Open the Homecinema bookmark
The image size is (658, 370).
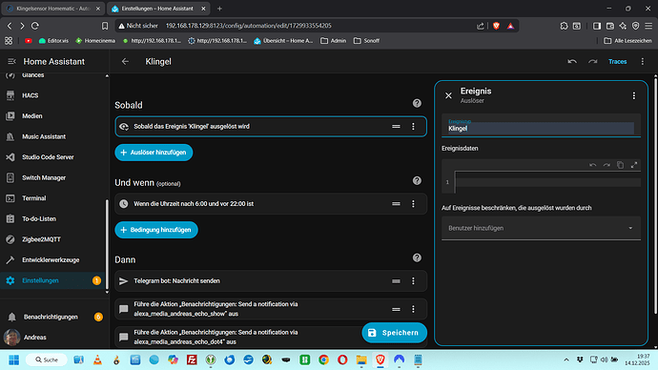point(95,41)
